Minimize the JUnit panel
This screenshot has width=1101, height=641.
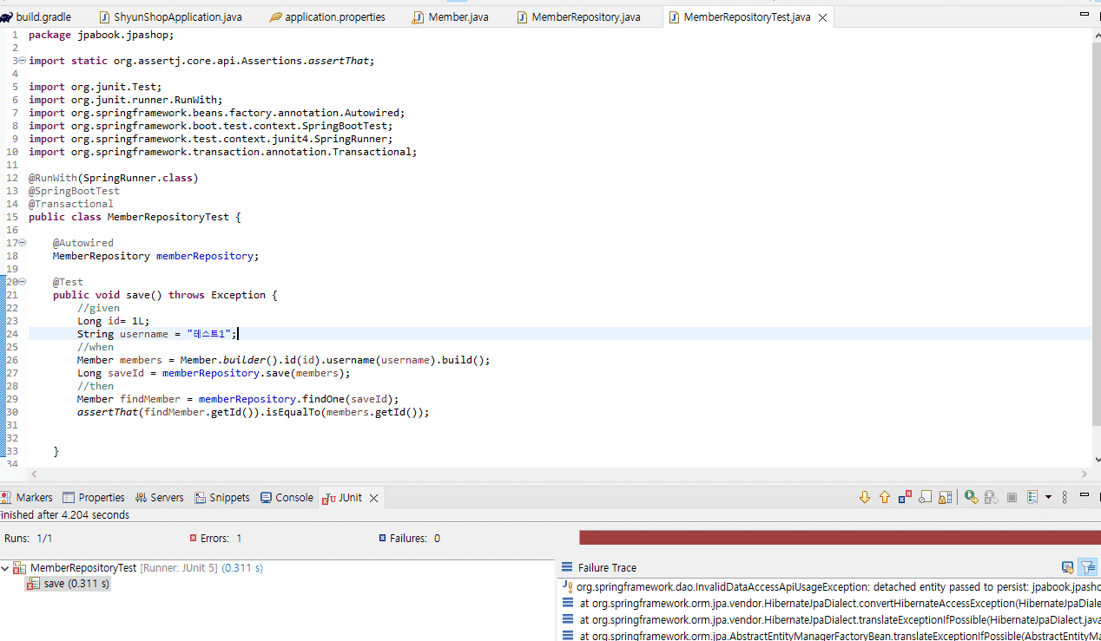1084,496
